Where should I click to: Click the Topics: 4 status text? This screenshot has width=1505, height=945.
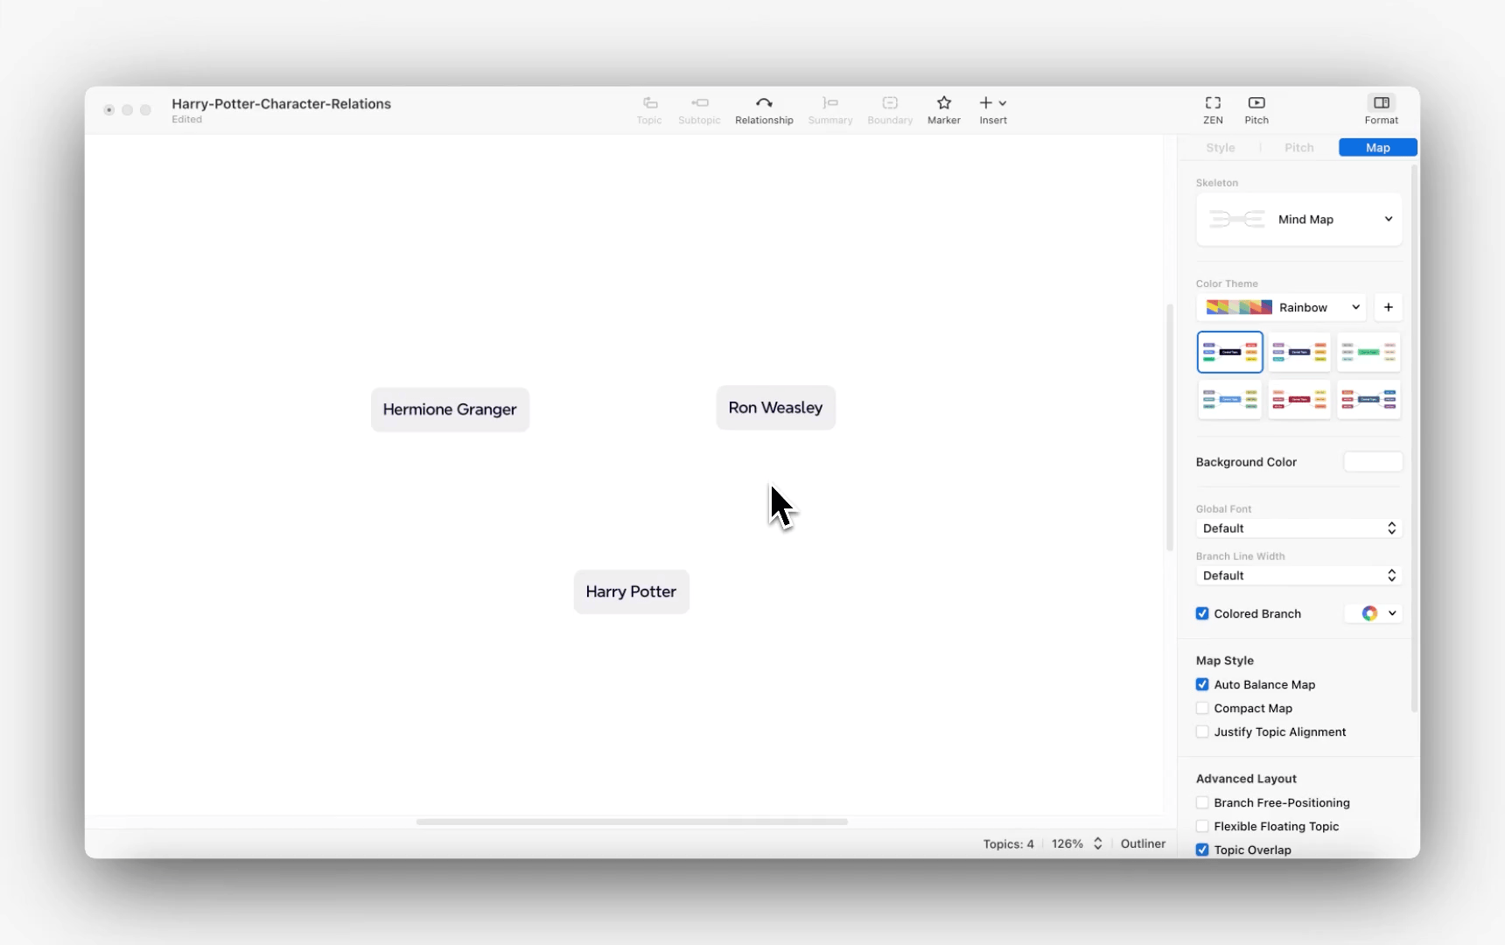pos(1008,843)
